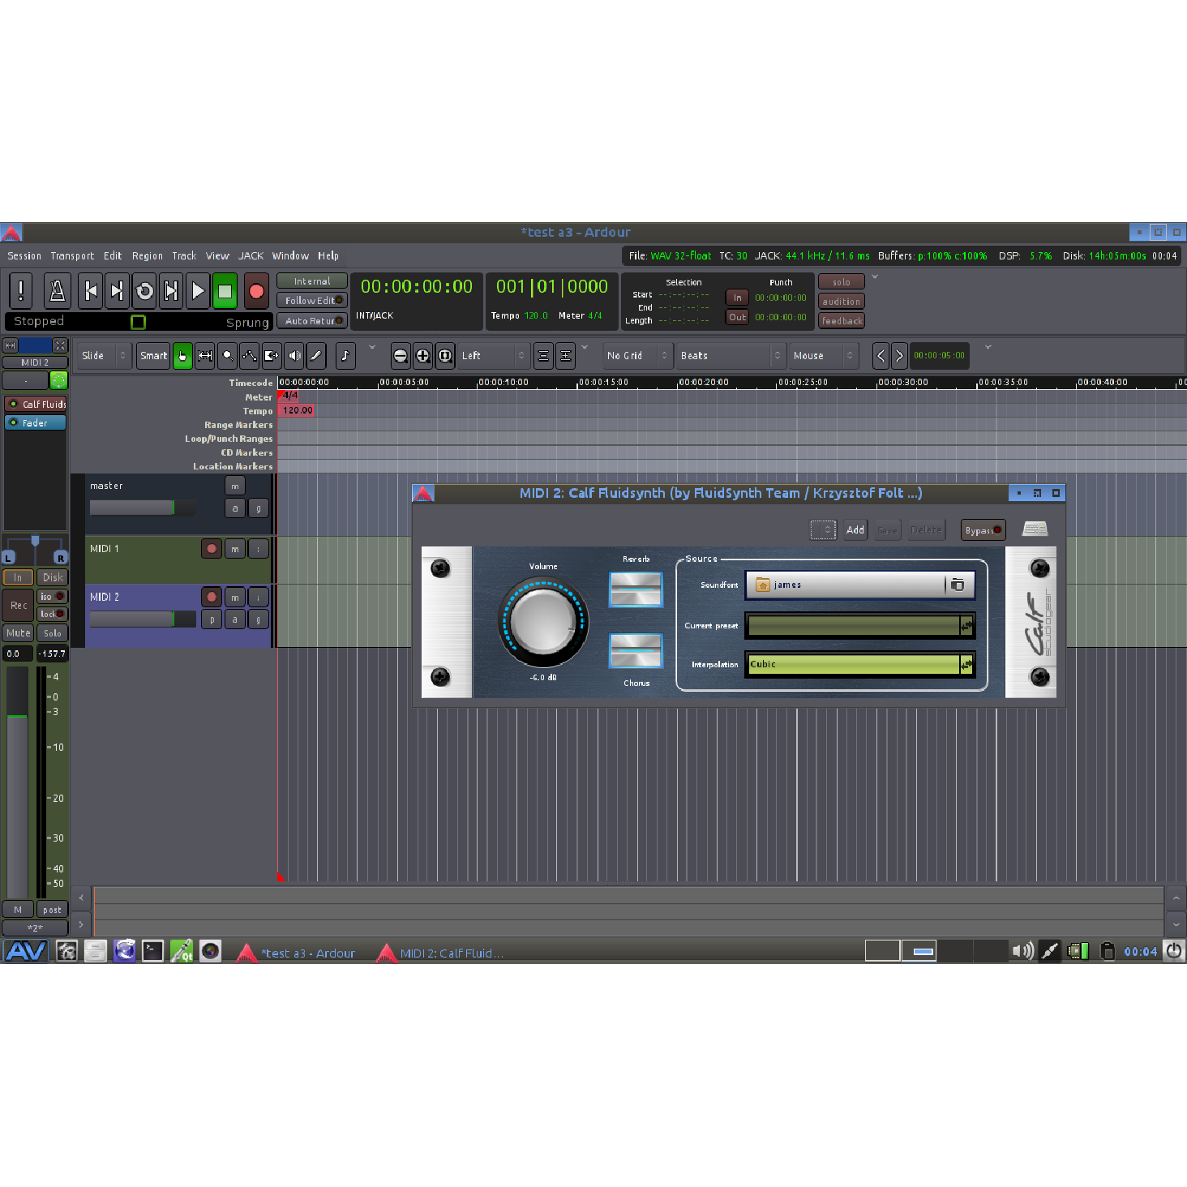This screenshot has height=1187, width=1187.
Task: Open the Transport menu
Action: [x=72, y=255]
